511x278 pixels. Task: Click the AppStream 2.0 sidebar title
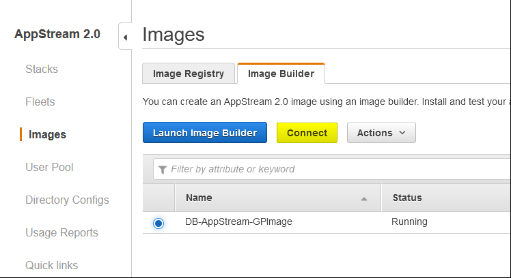(x=57, y=34)
